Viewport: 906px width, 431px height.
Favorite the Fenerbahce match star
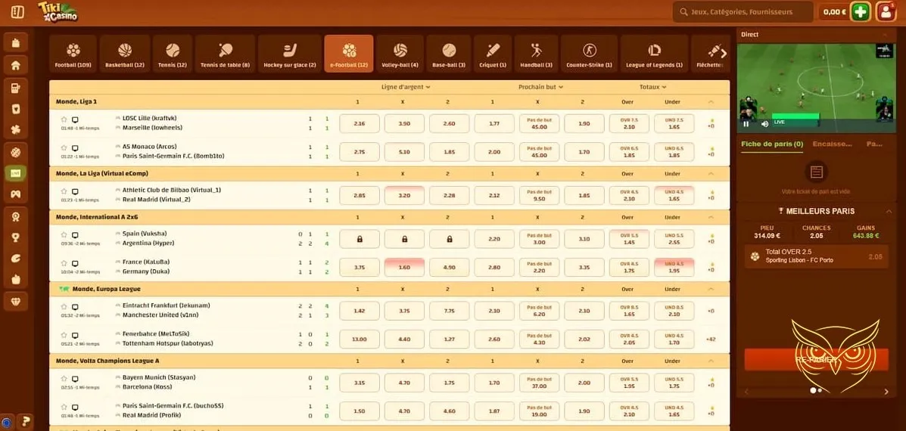click(x=64, y=335)
